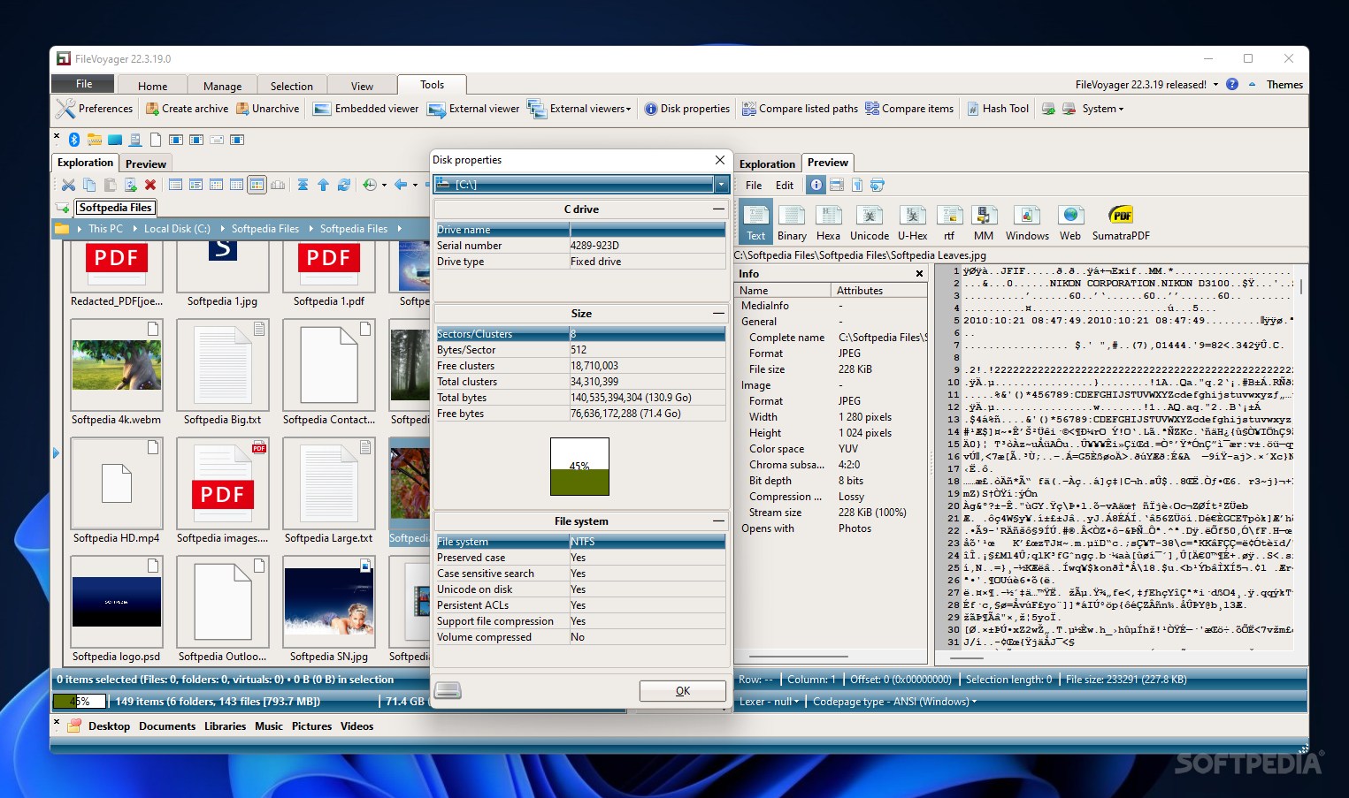Click the red X Delete icon
Image resolution: width=1349 pixels, height=798 pixels.
click(x=150, y=185)
